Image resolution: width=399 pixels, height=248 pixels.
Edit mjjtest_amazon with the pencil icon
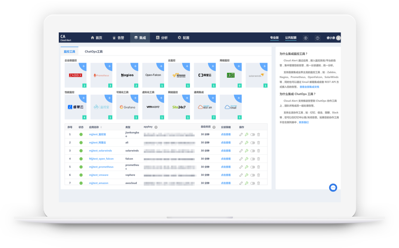point(241,183)
